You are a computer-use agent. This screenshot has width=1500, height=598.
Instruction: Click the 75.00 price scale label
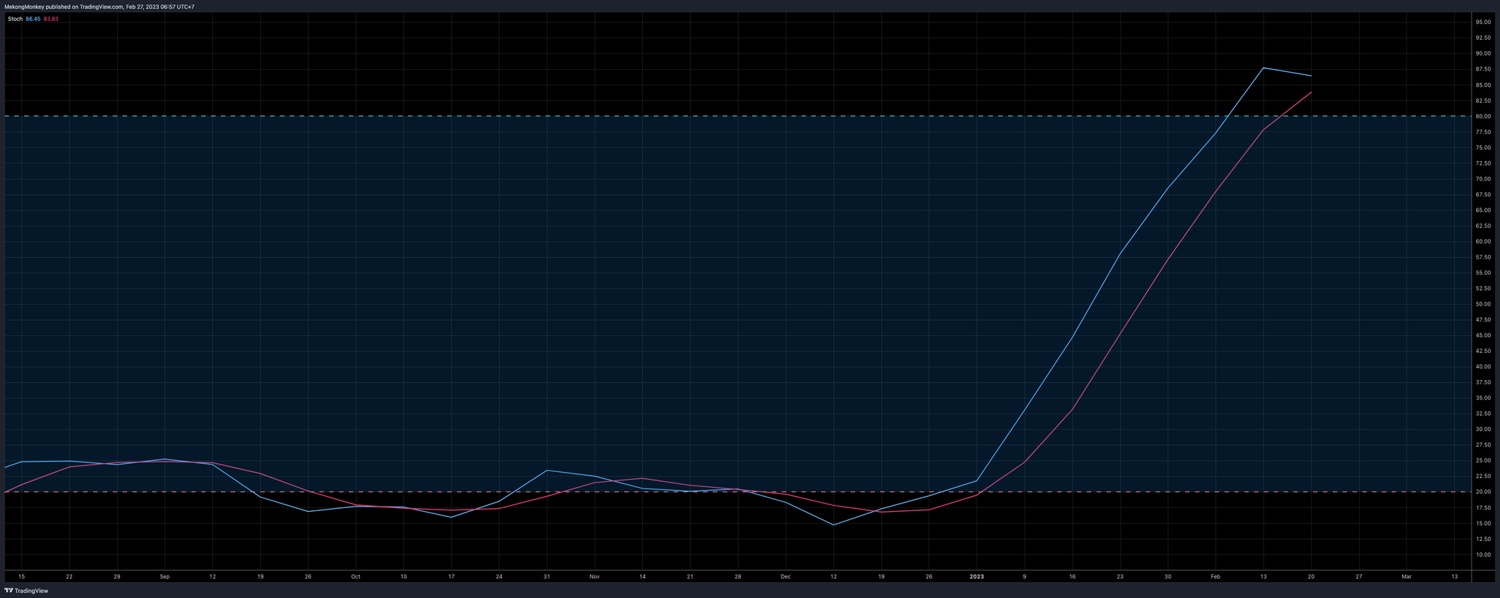pos(1483,148)
